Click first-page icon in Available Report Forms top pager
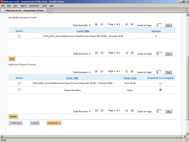The width and height of the screenshot is (189, 142). pos(96,25)
